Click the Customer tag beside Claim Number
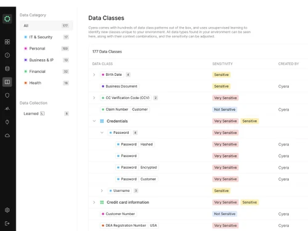The image size is (308, 231). 140,110
